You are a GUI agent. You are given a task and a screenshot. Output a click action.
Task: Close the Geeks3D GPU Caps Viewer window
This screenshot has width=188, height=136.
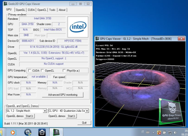click(x=88, y=4)
